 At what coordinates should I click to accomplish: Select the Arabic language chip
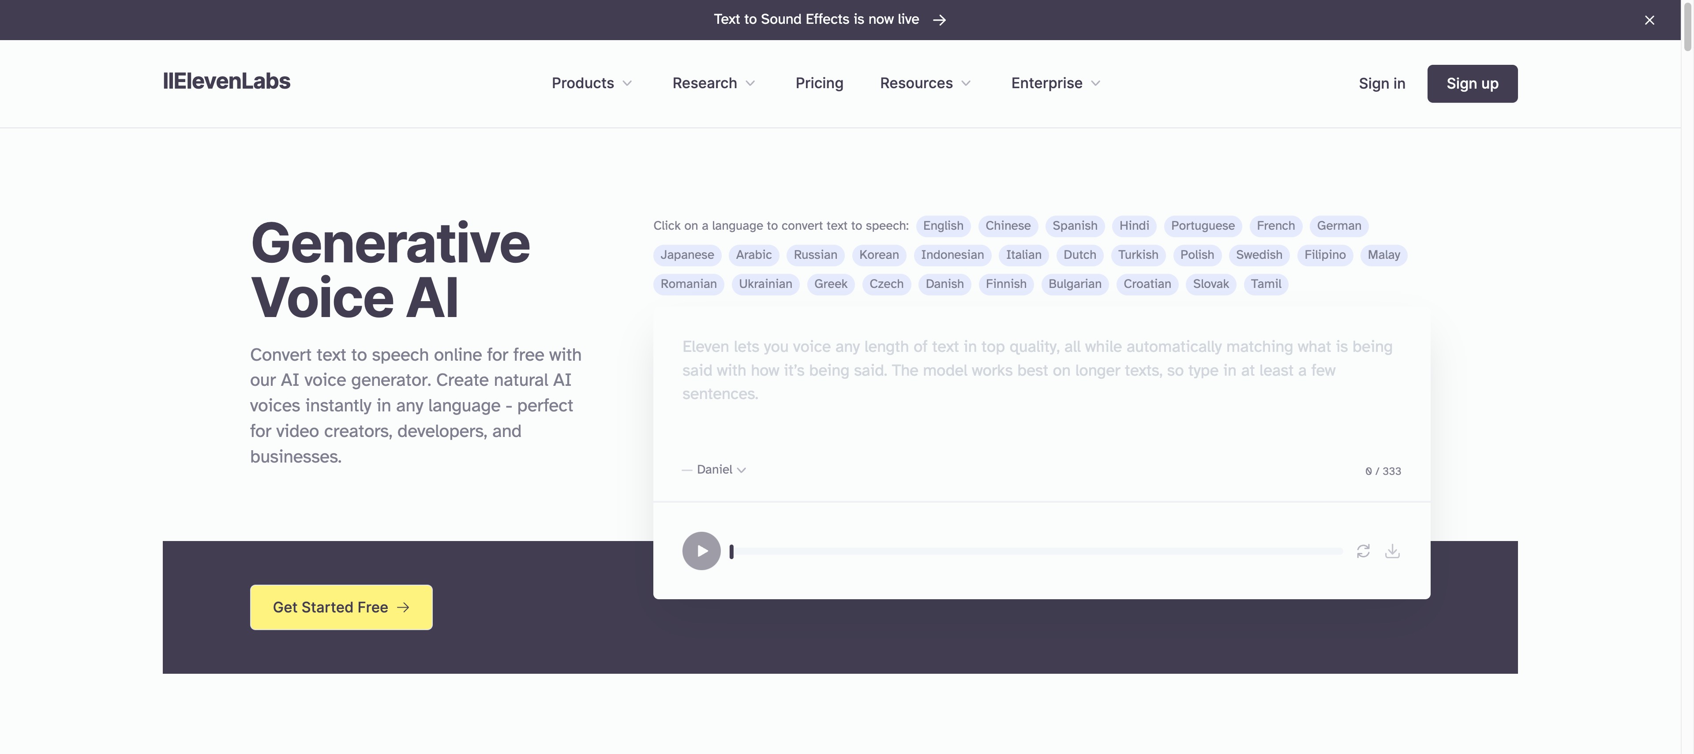[x=753, y=254]
